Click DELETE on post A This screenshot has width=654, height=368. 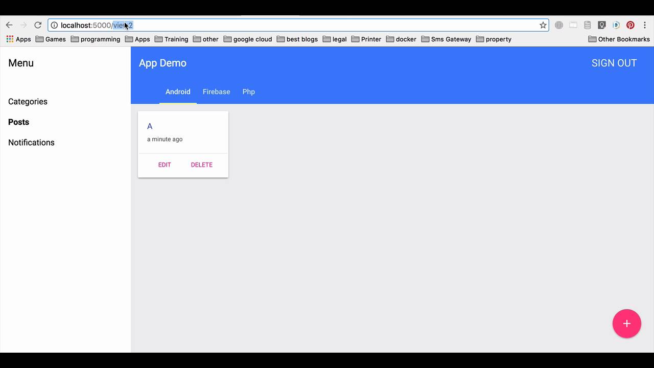pos(202,165)
